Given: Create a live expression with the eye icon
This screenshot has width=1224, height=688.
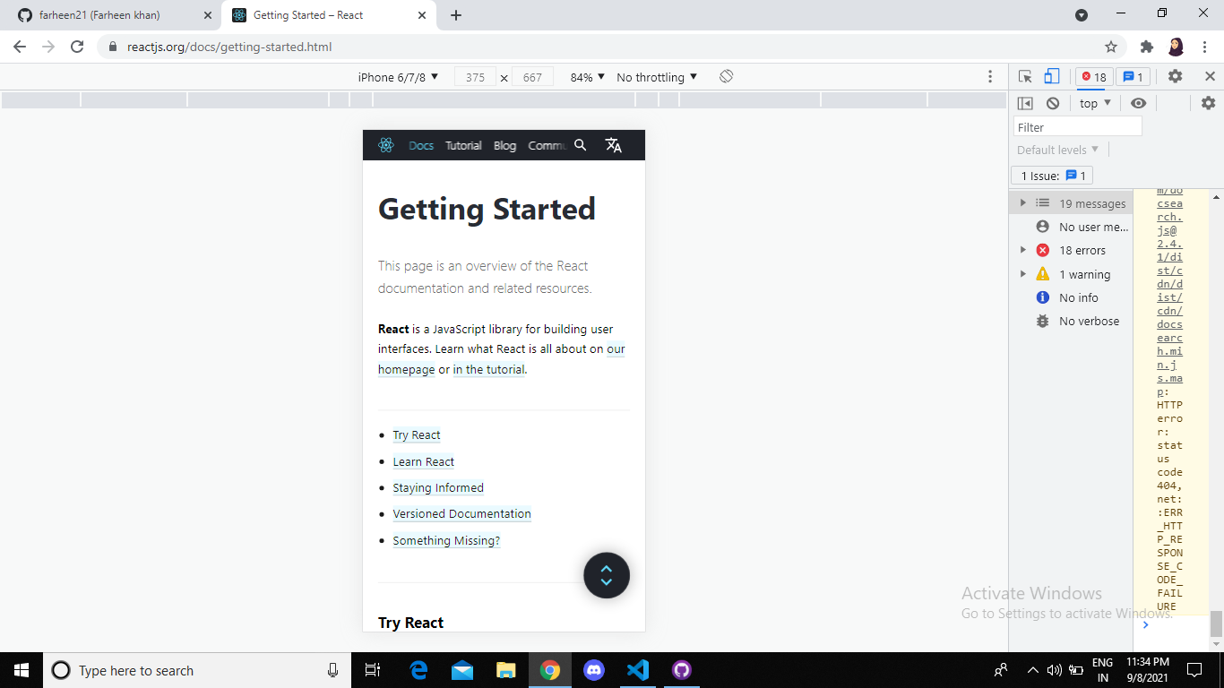Looking at the screenshot, I should [1138, 103].
